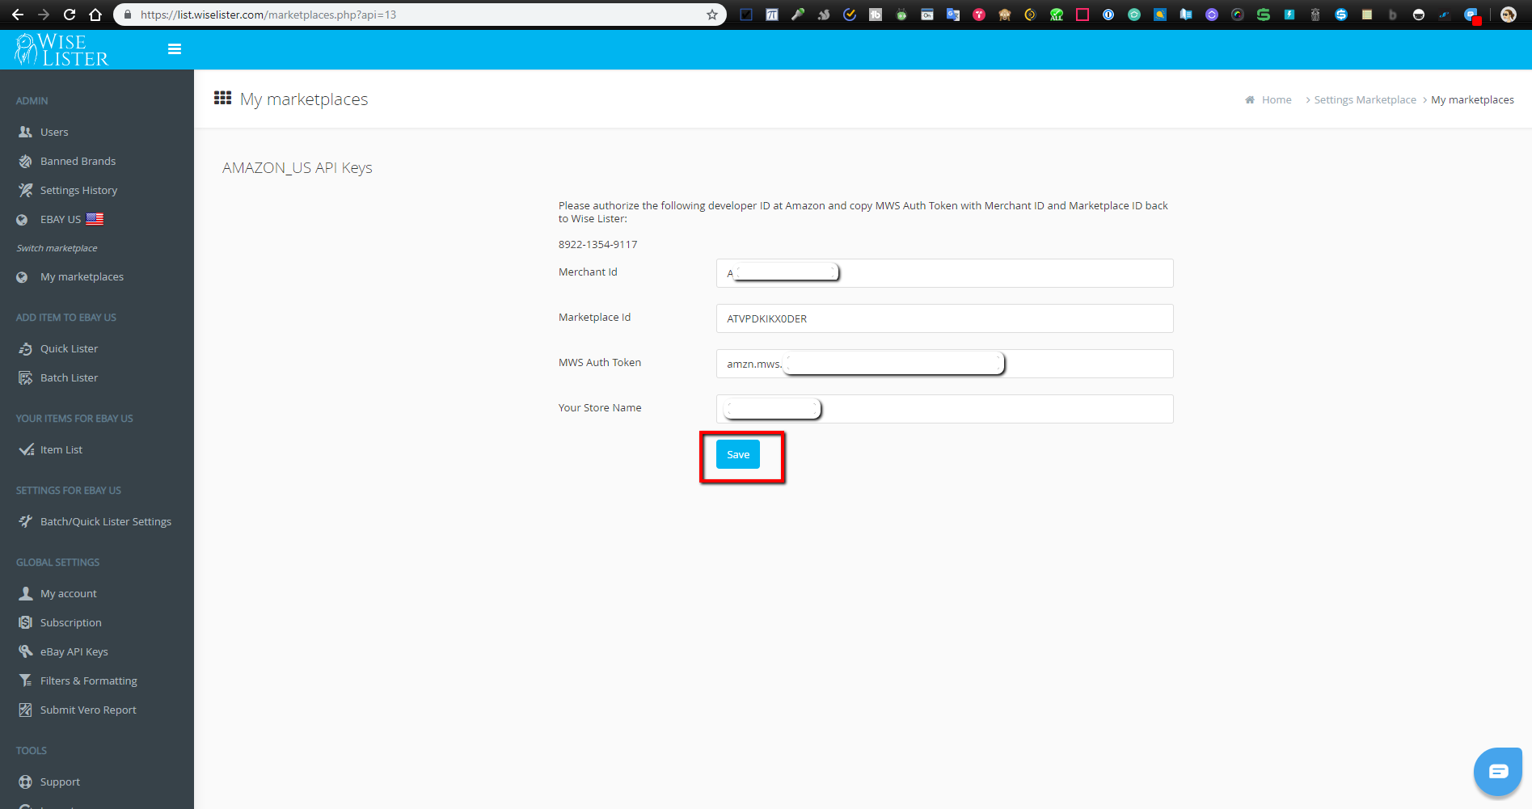Viewport: 1532px width, 809px height.
Task: Open Settings History page
Action: [78, 190]
